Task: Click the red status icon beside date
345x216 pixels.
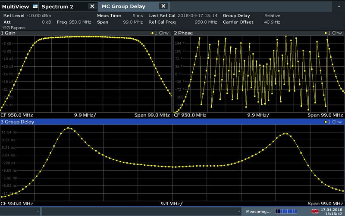Action: click(x=315, y=211)
